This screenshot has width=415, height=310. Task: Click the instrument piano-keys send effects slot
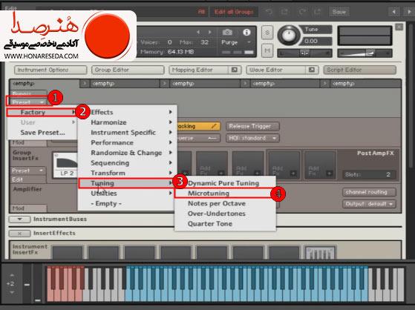tap(320, 253)
